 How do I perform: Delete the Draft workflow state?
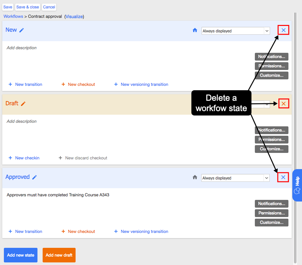tap(284, 104)
